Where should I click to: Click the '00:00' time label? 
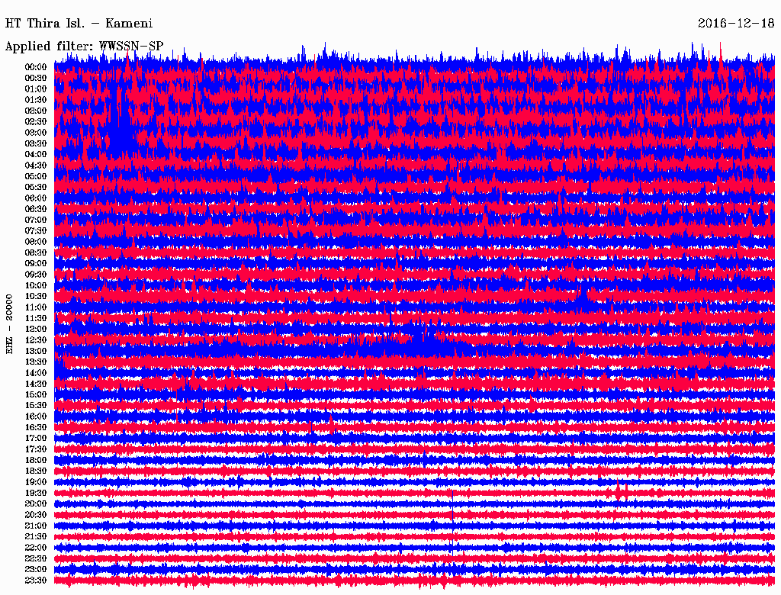click(36, 67)
